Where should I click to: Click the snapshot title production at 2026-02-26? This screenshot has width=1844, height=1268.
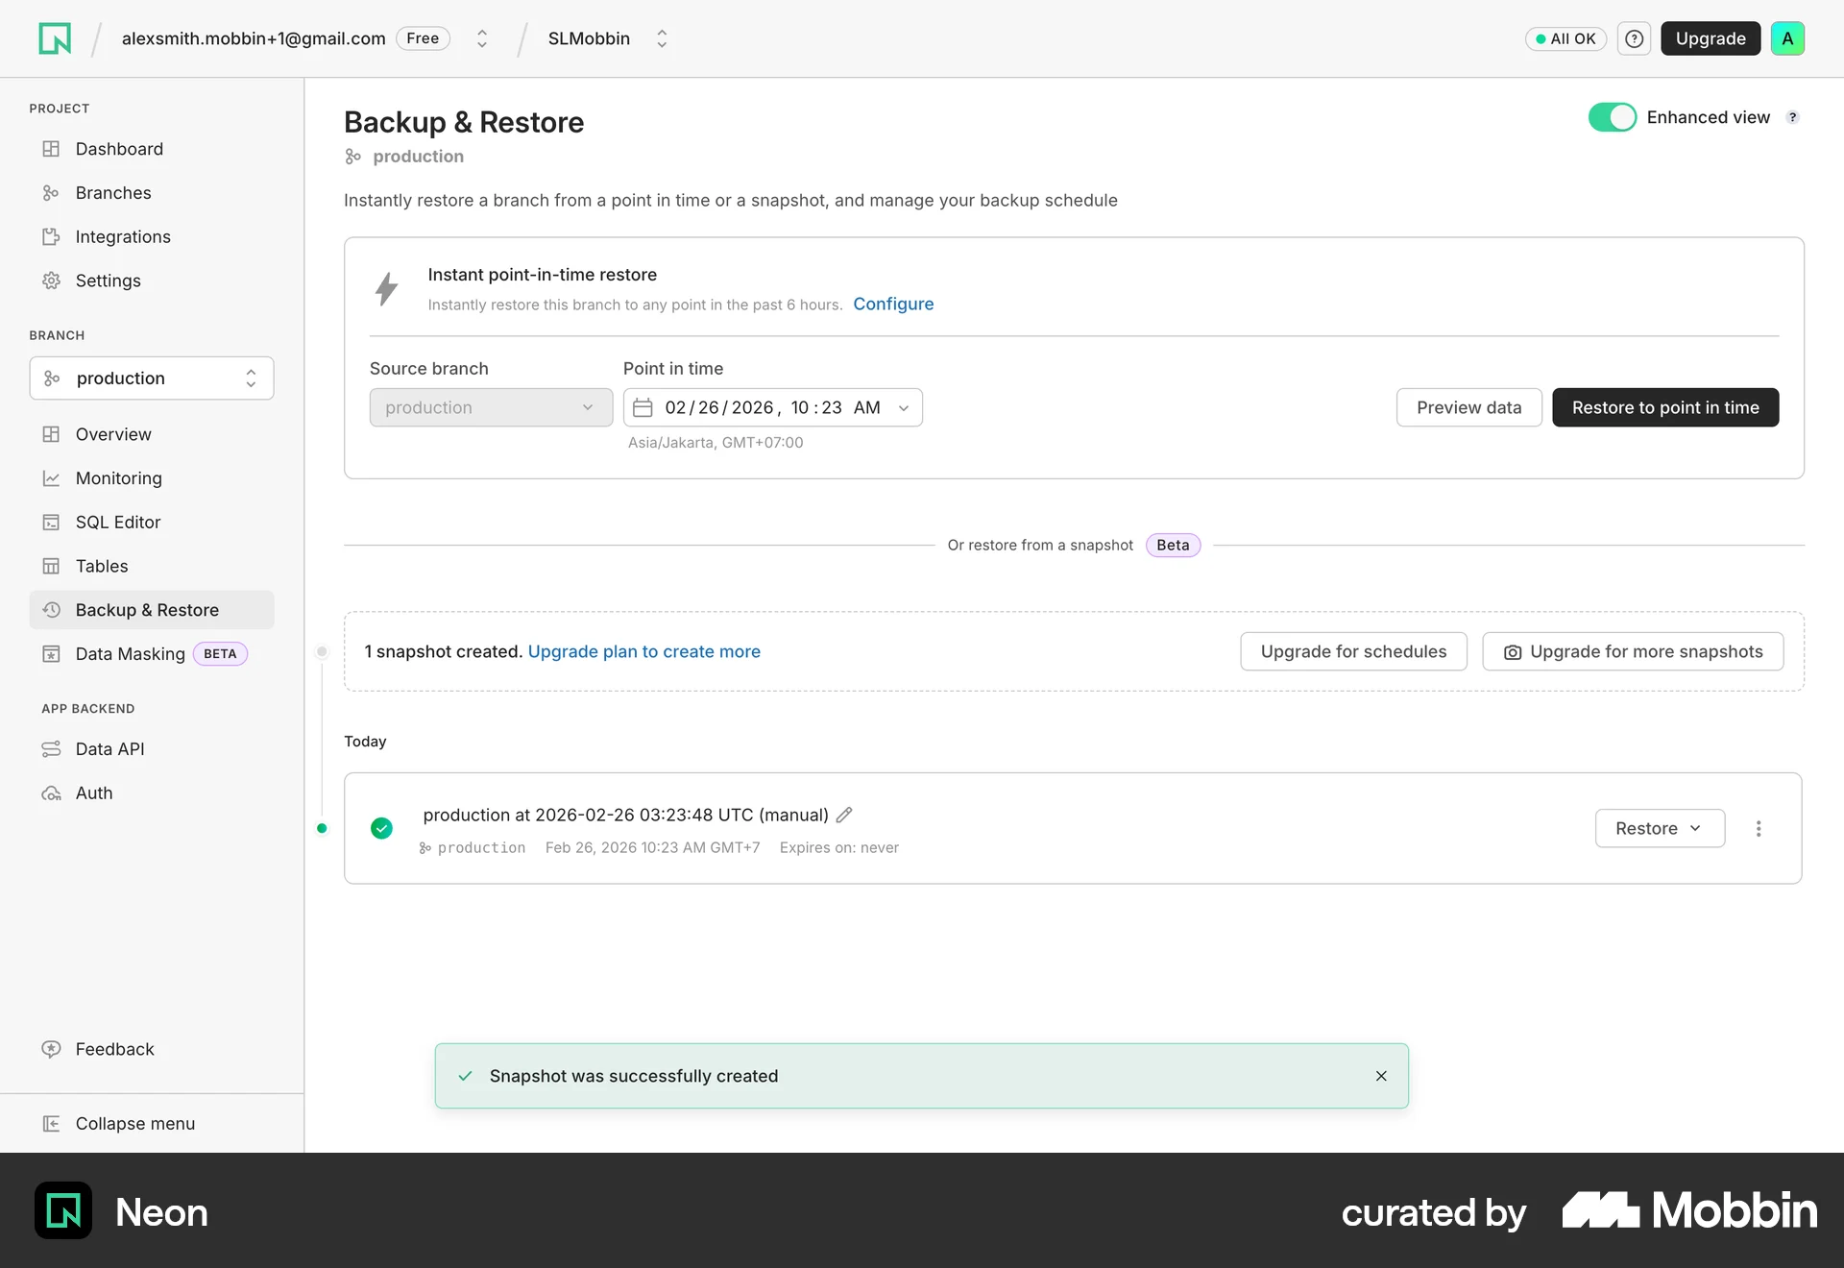click(x=625, y=815)
